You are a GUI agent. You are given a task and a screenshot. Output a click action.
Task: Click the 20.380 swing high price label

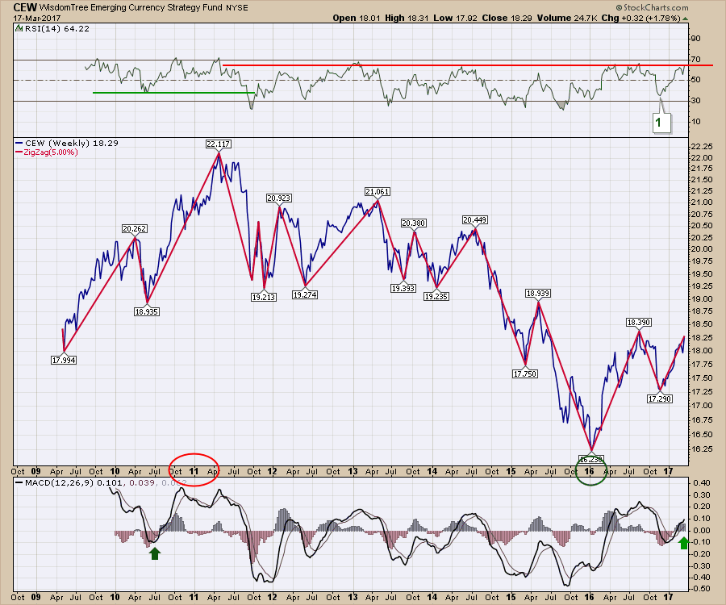click(414, 223)
